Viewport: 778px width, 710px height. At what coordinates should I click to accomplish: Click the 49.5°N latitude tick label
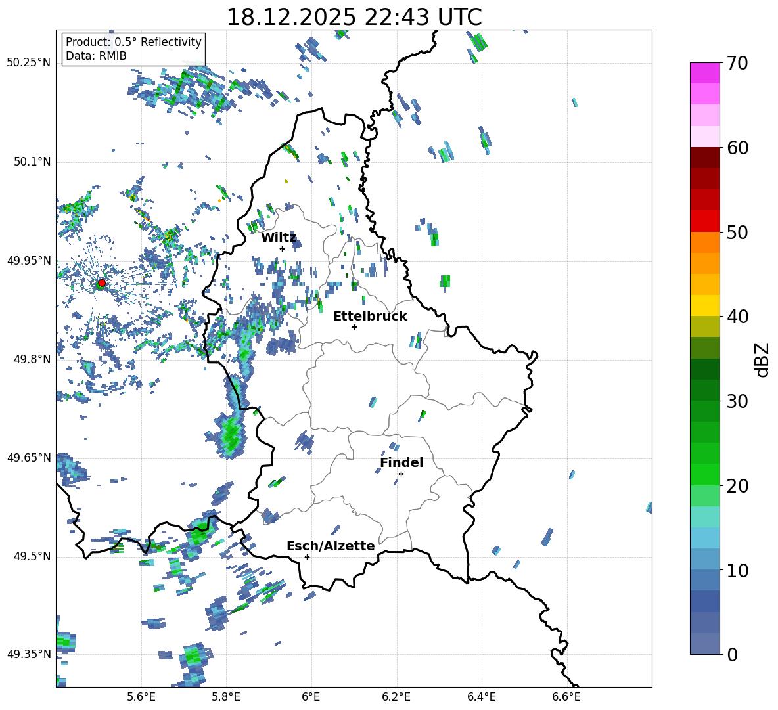coord(32,556)
